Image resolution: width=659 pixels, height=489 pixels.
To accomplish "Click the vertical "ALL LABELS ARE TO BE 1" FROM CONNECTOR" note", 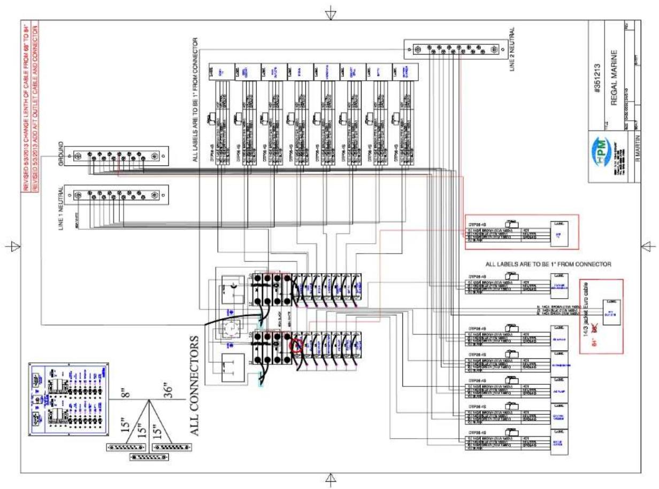I will 195,100.
